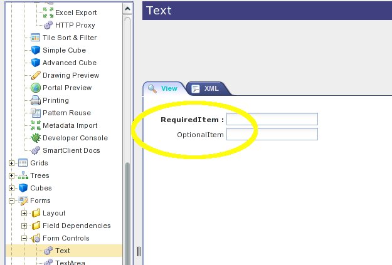Expand the Trees tree node
This screenshot has height=265, width=392.
pos(12,175)
